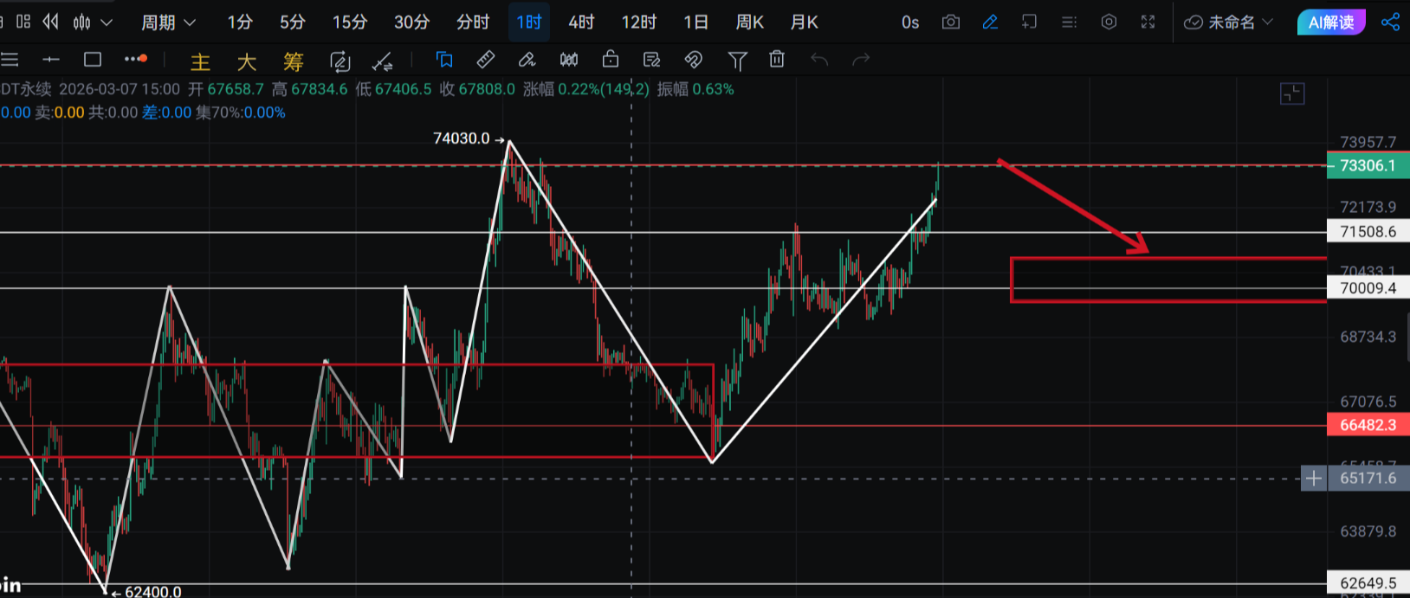Viewport: 1410px width, 598px height.
Task: Toggle the drawing lock icon
Action: point(611,60)
